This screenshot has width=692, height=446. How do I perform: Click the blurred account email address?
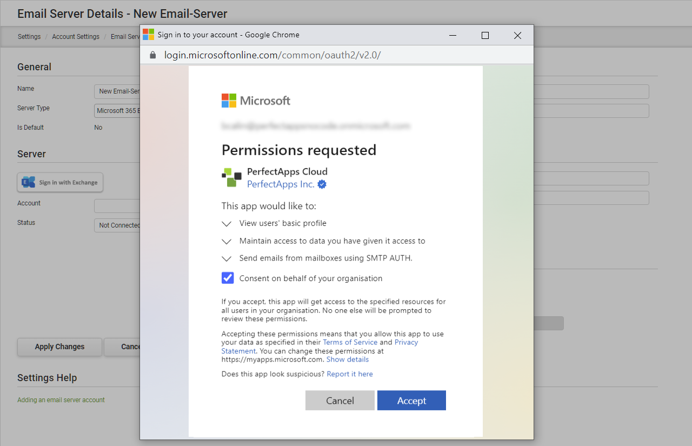pyautogui.click(x=316, y=126)
